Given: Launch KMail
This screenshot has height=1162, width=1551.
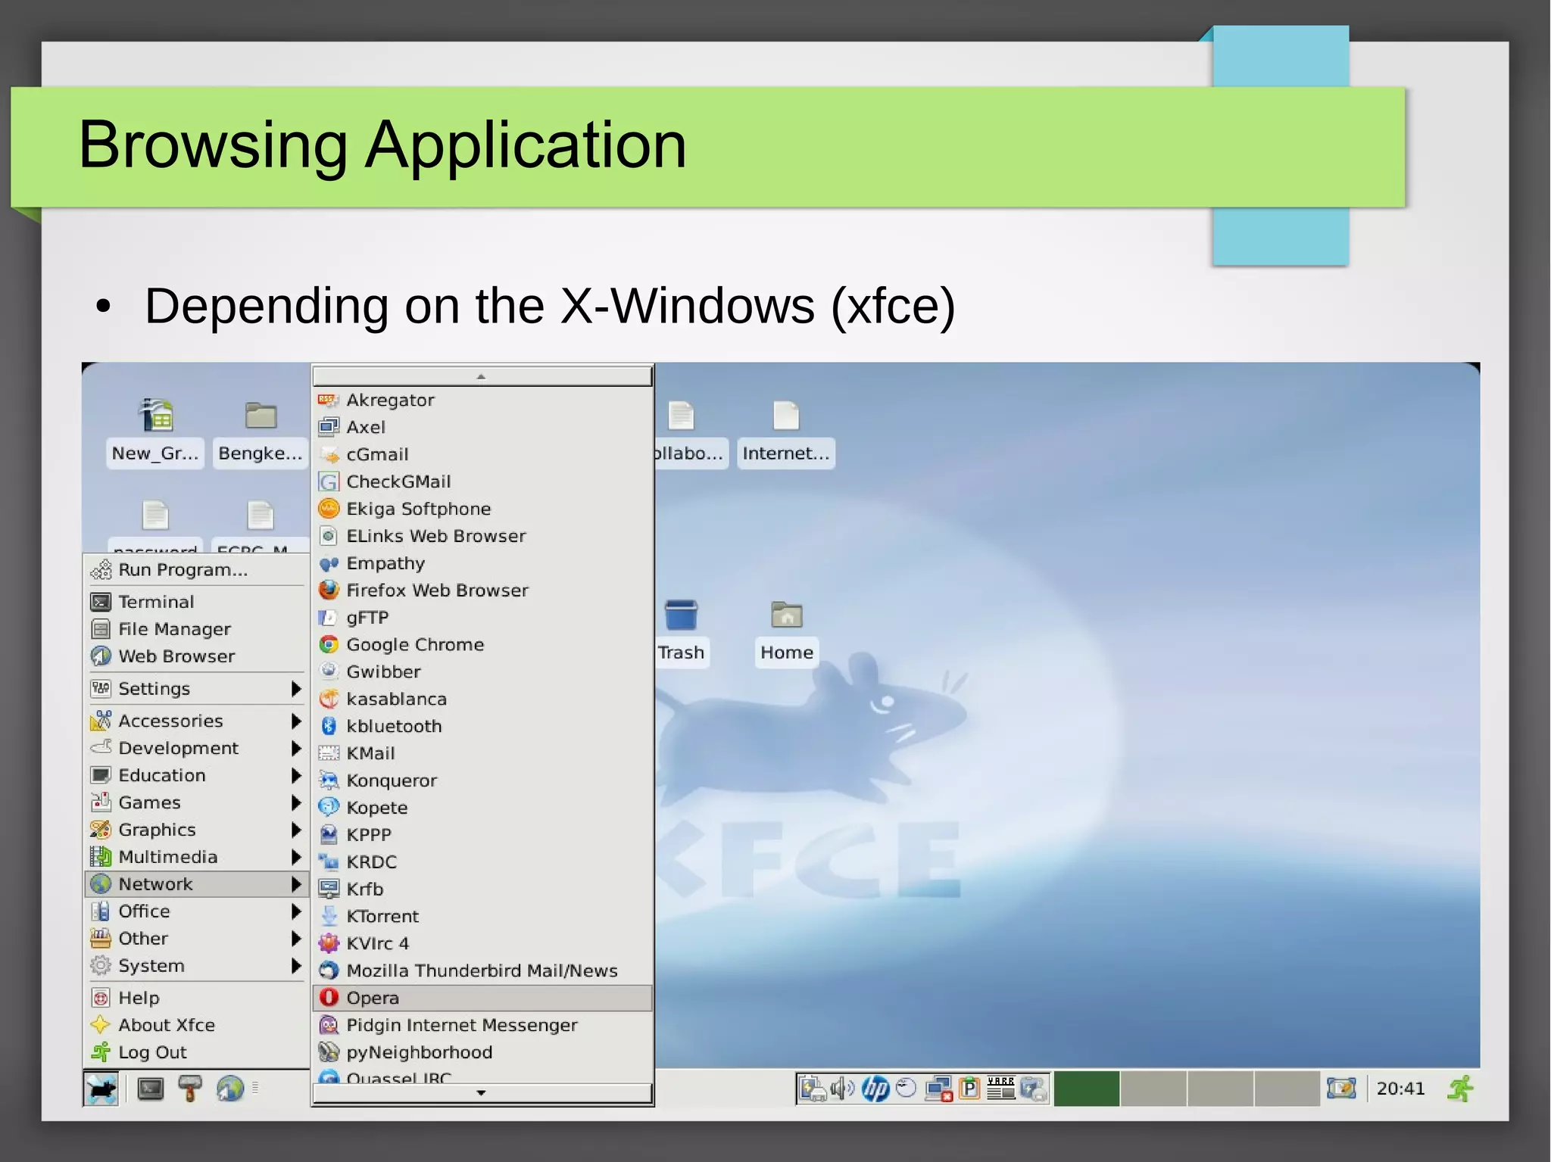Looking at the screenshot, I should [482, 754].
